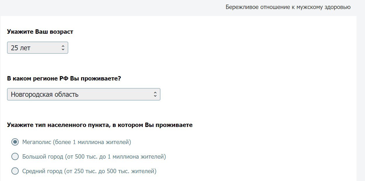Click the survey title 'Бережливое отношение к мужскому здоровью'
365x181 pixels.
pos(288,7)
